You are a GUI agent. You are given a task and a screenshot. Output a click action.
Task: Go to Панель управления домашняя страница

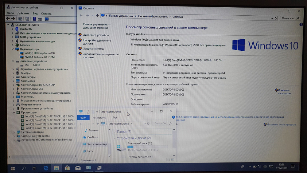point(97,26)
